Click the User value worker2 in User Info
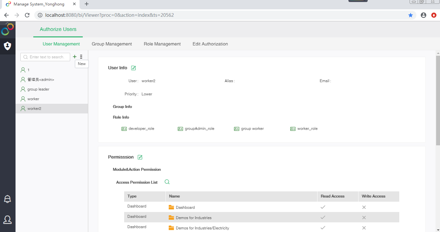 point(148,81)
